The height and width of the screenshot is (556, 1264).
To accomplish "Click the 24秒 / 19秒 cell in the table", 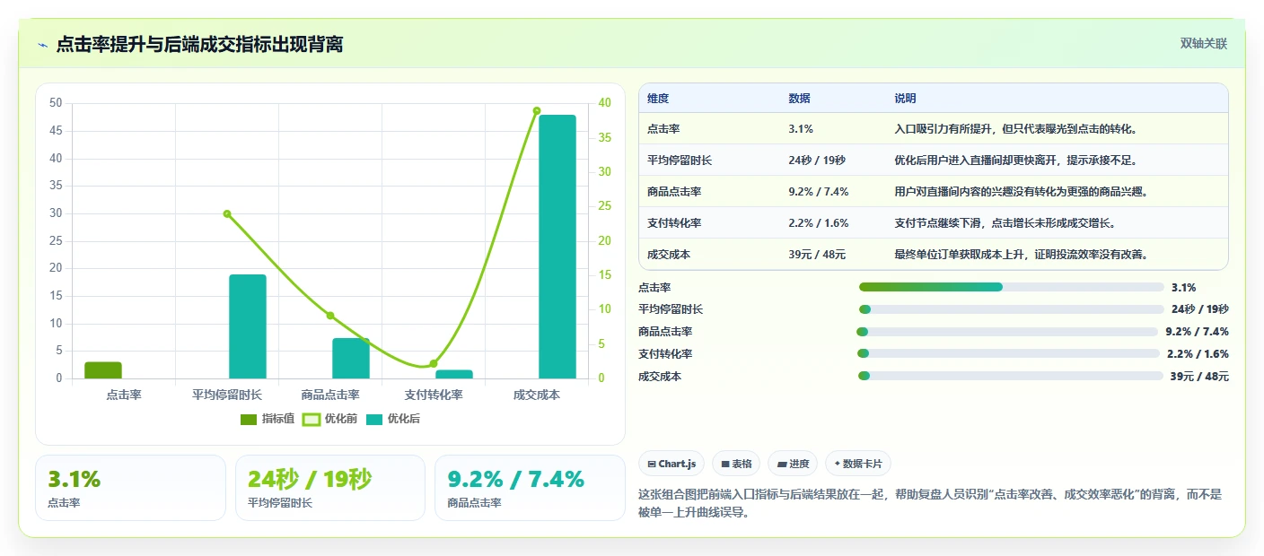I will [817, 161].
